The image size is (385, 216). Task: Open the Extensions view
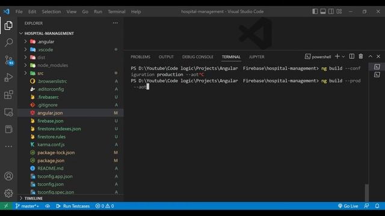[x=8, y=95]
